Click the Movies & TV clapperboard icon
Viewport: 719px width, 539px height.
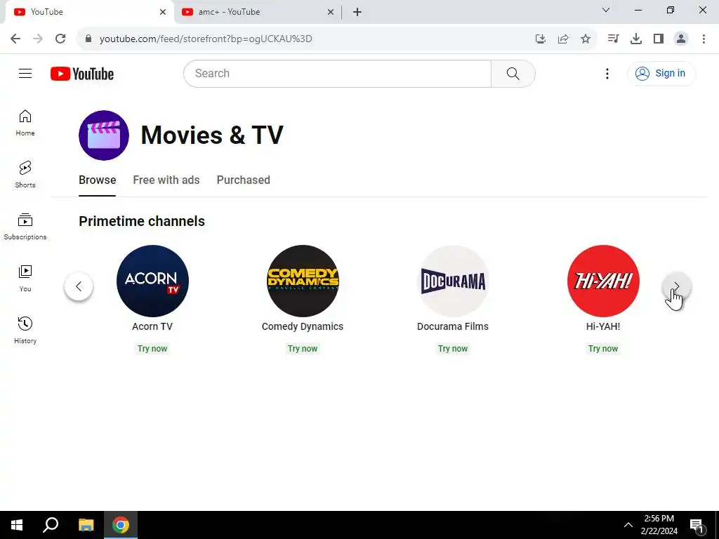click(104, 135)
